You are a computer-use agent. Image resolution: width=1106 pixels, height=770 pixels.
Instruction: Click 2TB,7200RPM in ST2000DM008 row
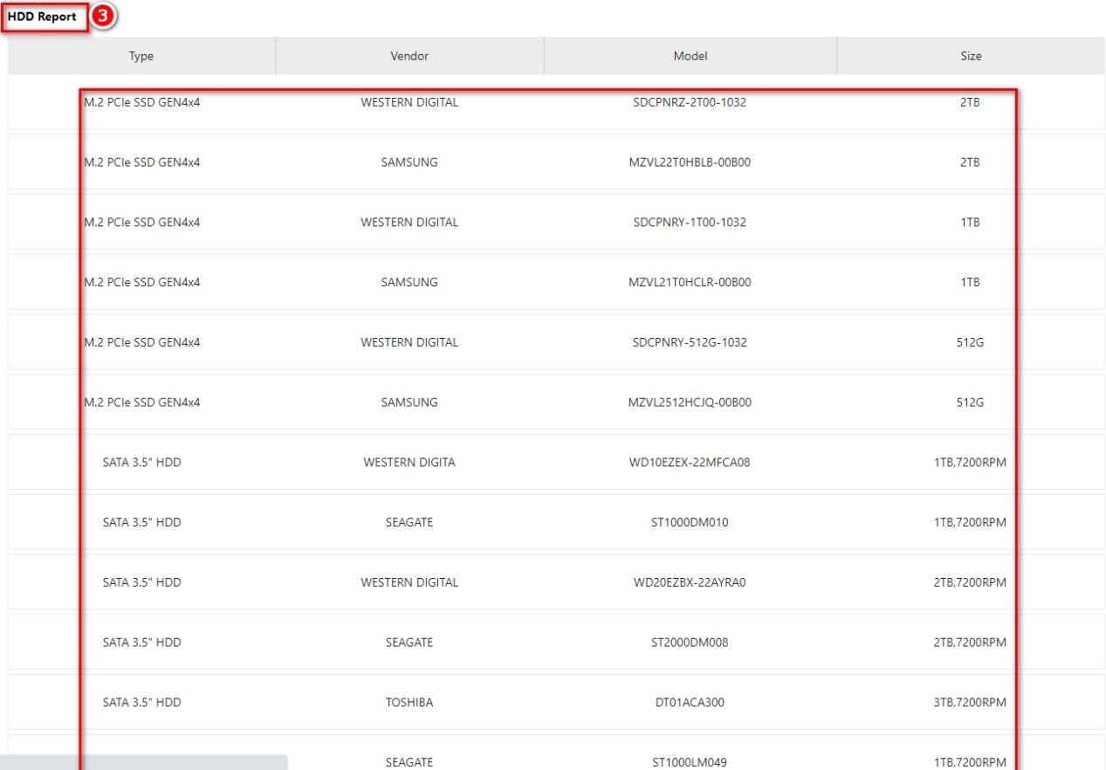point(970,643)
